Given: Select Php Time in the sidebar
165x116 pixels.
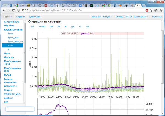Looking at the screenshot, I should coord(9,26).
